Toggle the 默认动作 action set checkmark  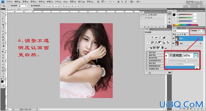(141, 15)
